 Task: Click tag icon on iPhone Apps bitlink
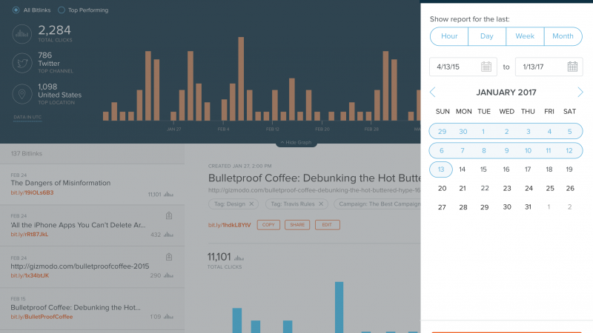tap(169, 215)
